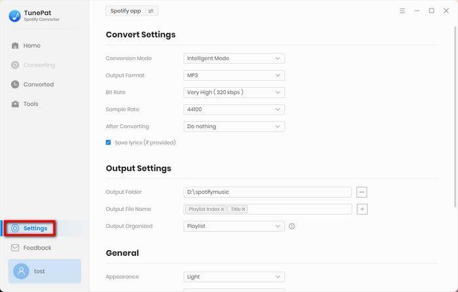This screenshot has height=292, width=458.
Task: Click the Output Folder path field
Action: pos(268,192)
